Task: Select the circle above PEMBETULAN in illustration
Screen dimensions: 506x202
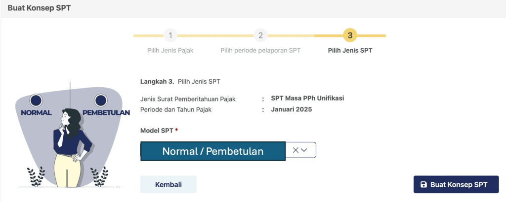Action: [100, 101]
